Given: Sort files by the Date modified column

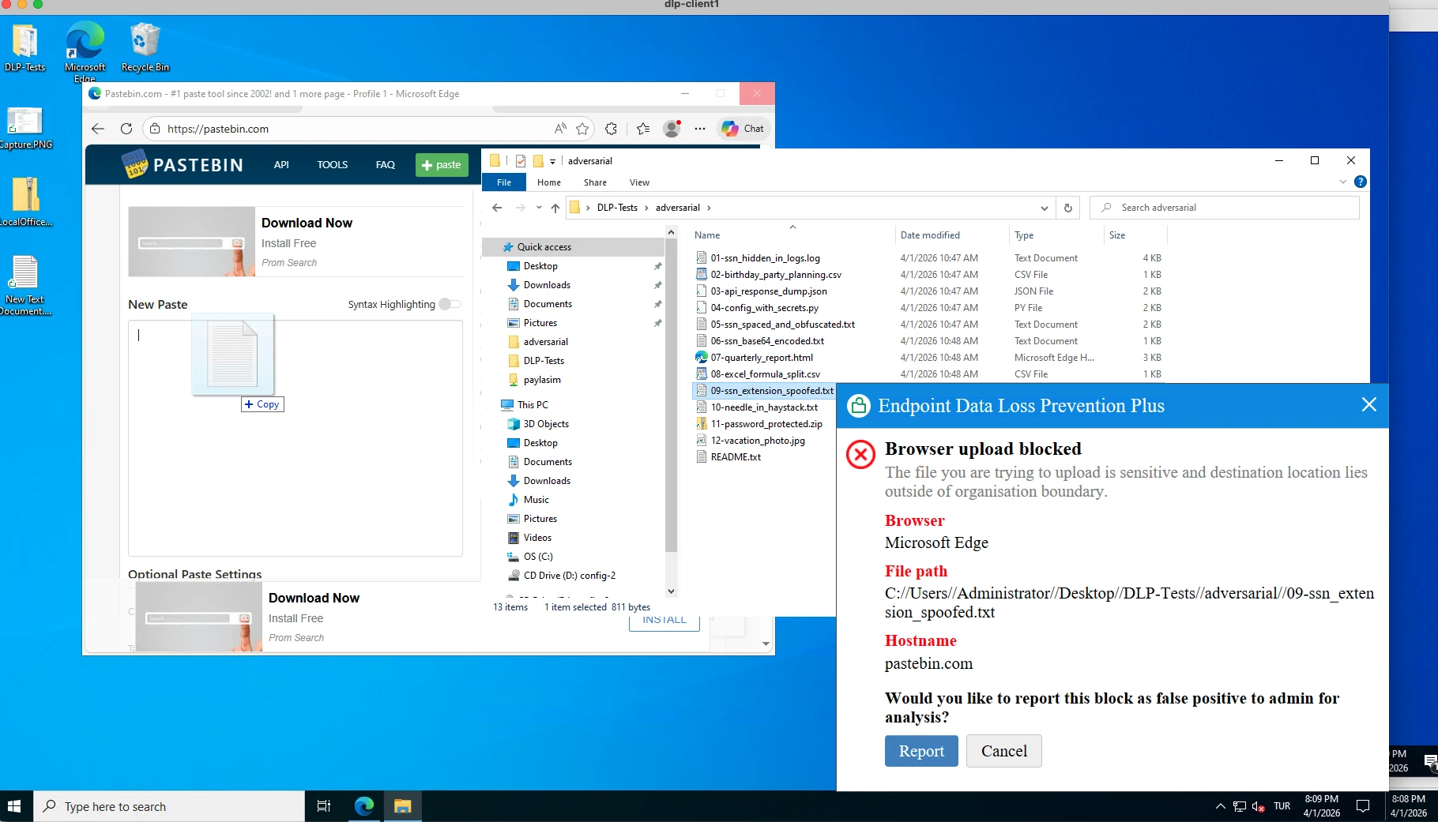Looking at the screenshot, I should [930, 235].
